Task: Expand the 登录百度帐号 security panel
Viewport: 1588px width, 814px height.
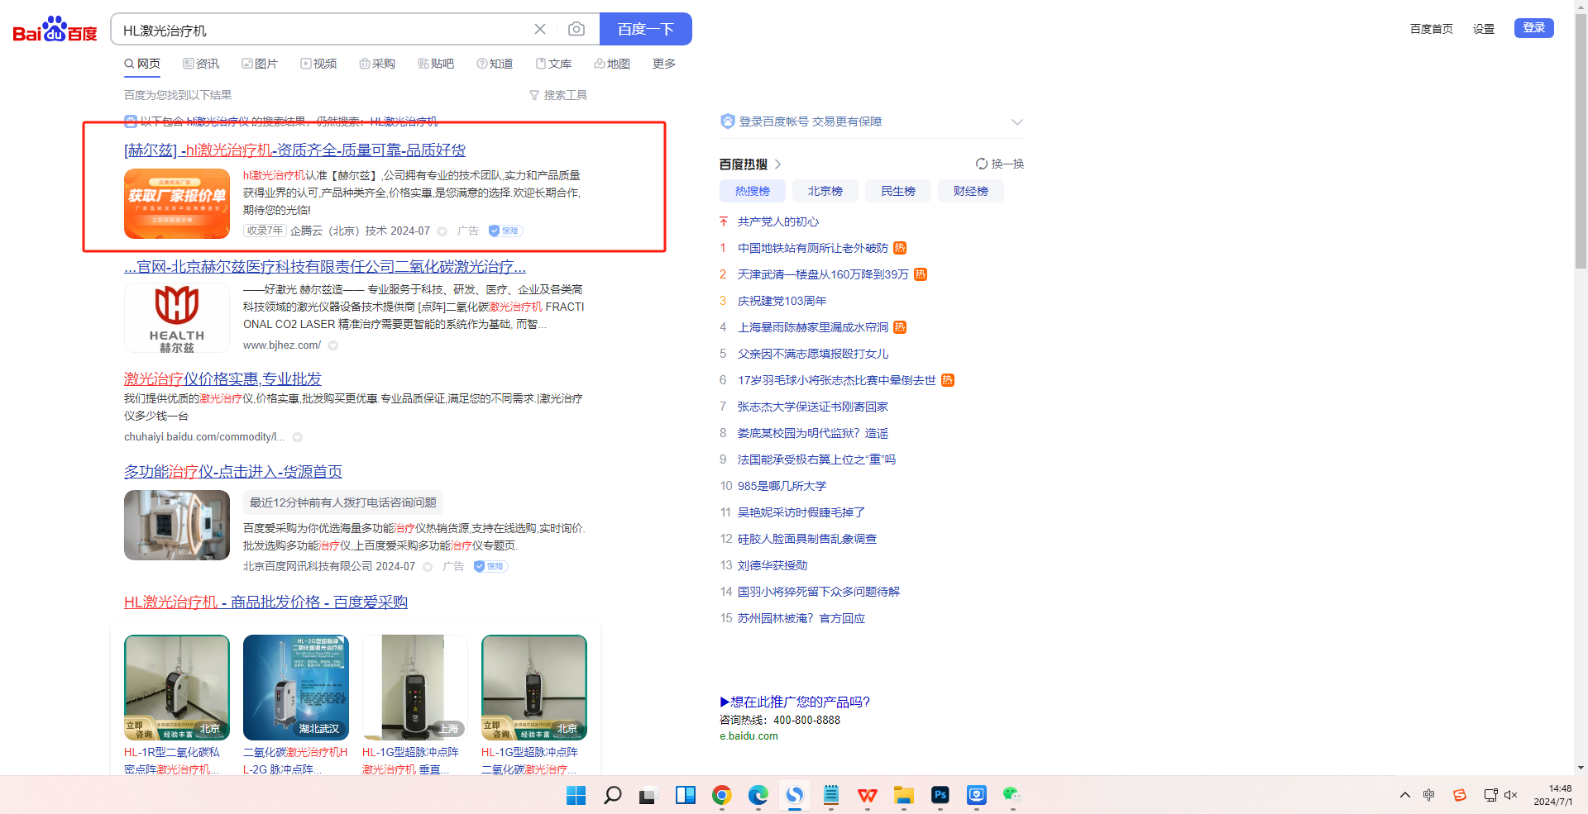Action: tap(1016, 122)
